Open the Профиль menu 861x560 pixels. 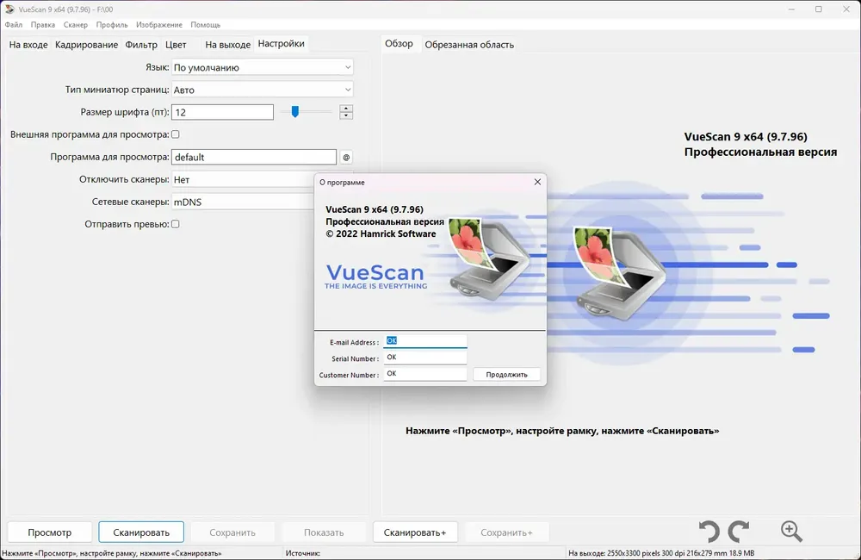click(x=111, y=25)
